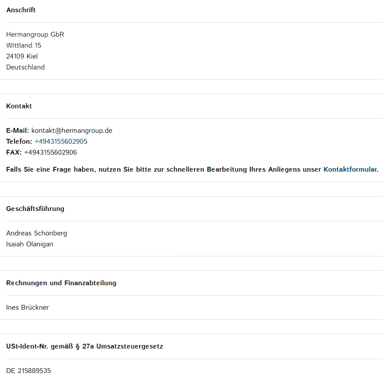Call the Telefon number +4943155602905
The width and height of the screenshot is (383, 380).
pos(61,142)
